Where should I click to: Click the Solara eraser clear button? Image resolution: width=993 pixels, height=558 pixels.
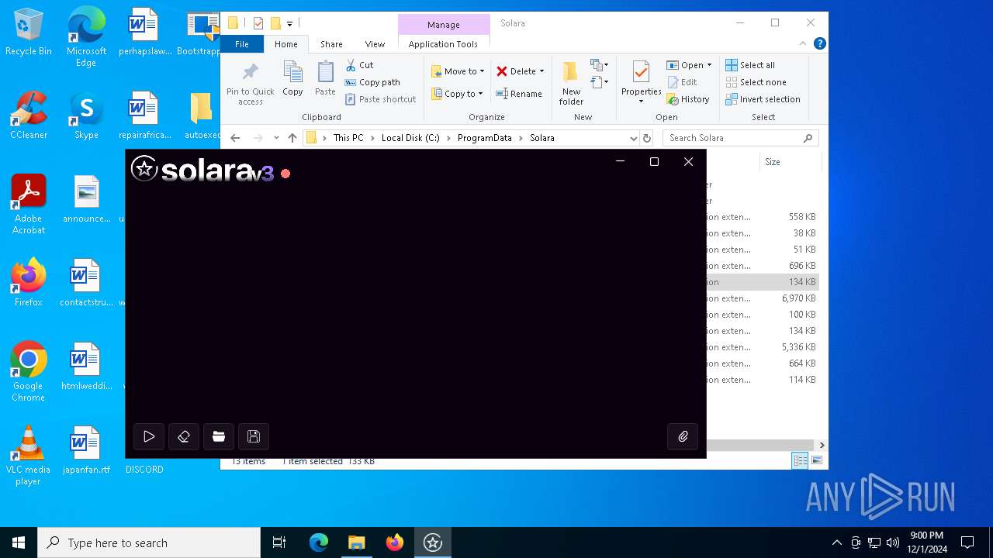[184, 436]
